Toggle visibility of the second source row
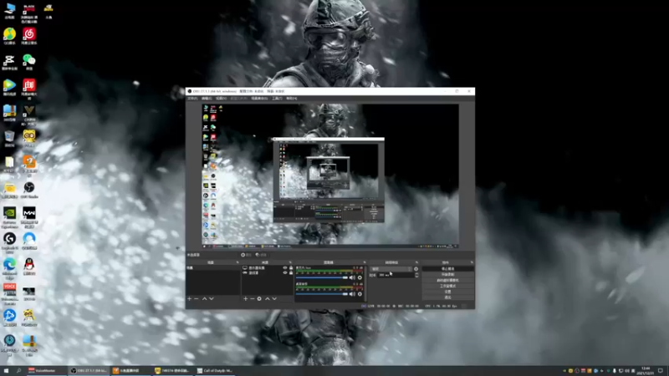The width and height of the screenshot is (669, 376). (285, 272)
